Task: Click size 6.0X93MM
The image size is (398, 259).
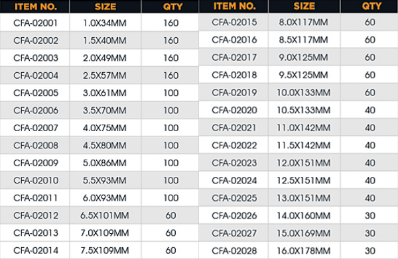Action: pos(105,198)
